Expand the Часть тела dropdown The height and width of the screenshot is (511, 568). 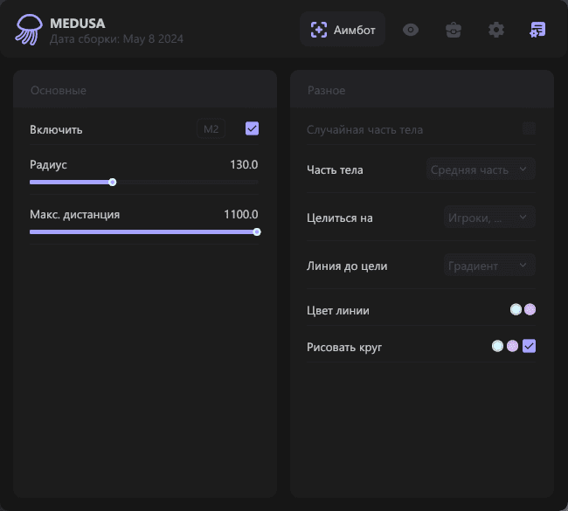(481, 169)
